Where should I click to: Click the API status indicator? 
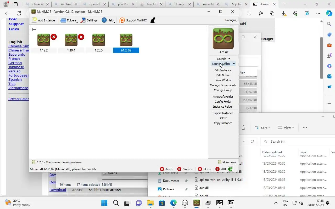221,169
